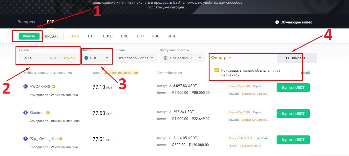Click the verified badge next to Stanimur
349x156 pixels.
(48, 113)
